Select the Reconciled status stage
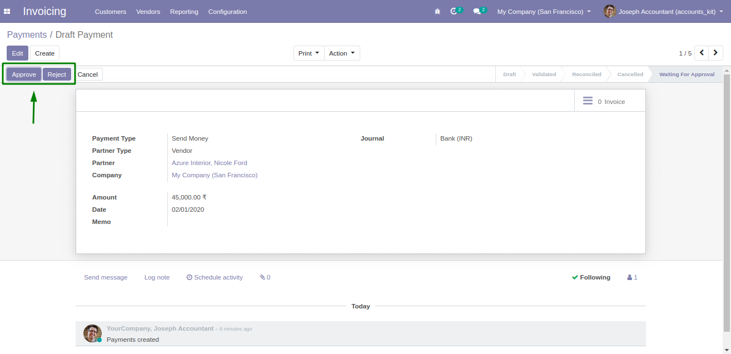This screenshot has height=354, width=731. tap(586, 74)
